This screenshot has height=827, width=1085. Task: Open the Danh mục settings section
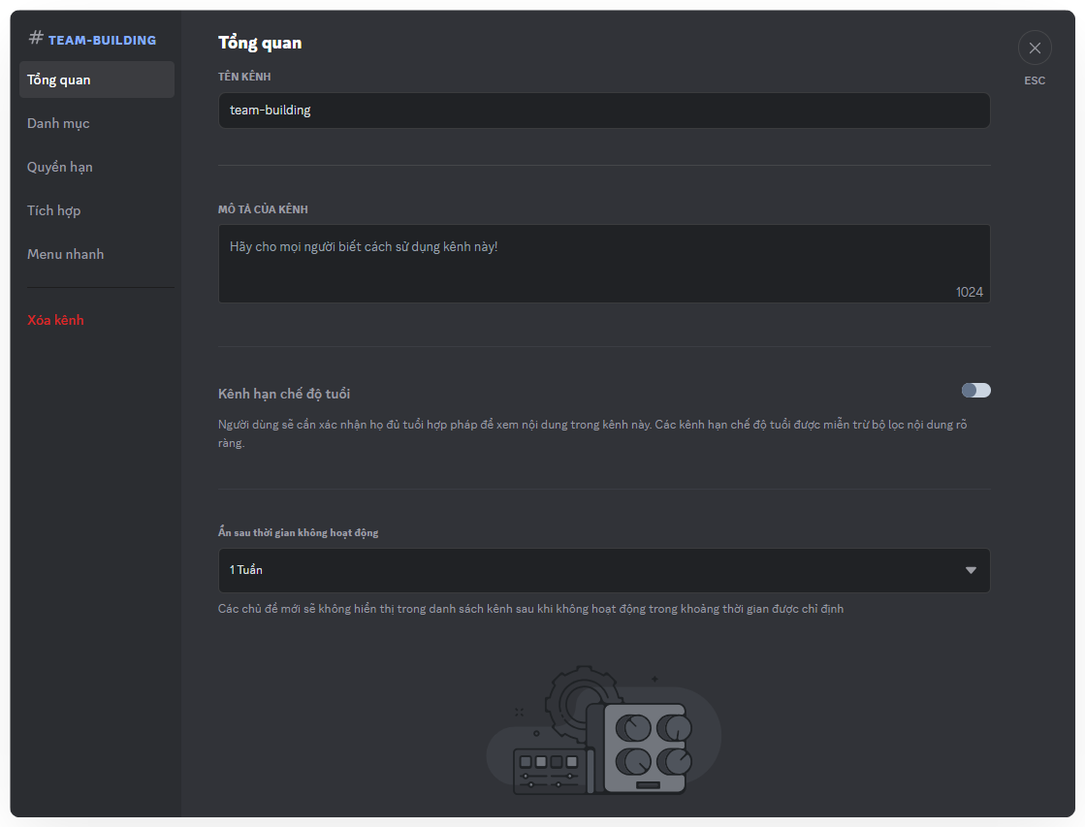(x=58, y=123)
